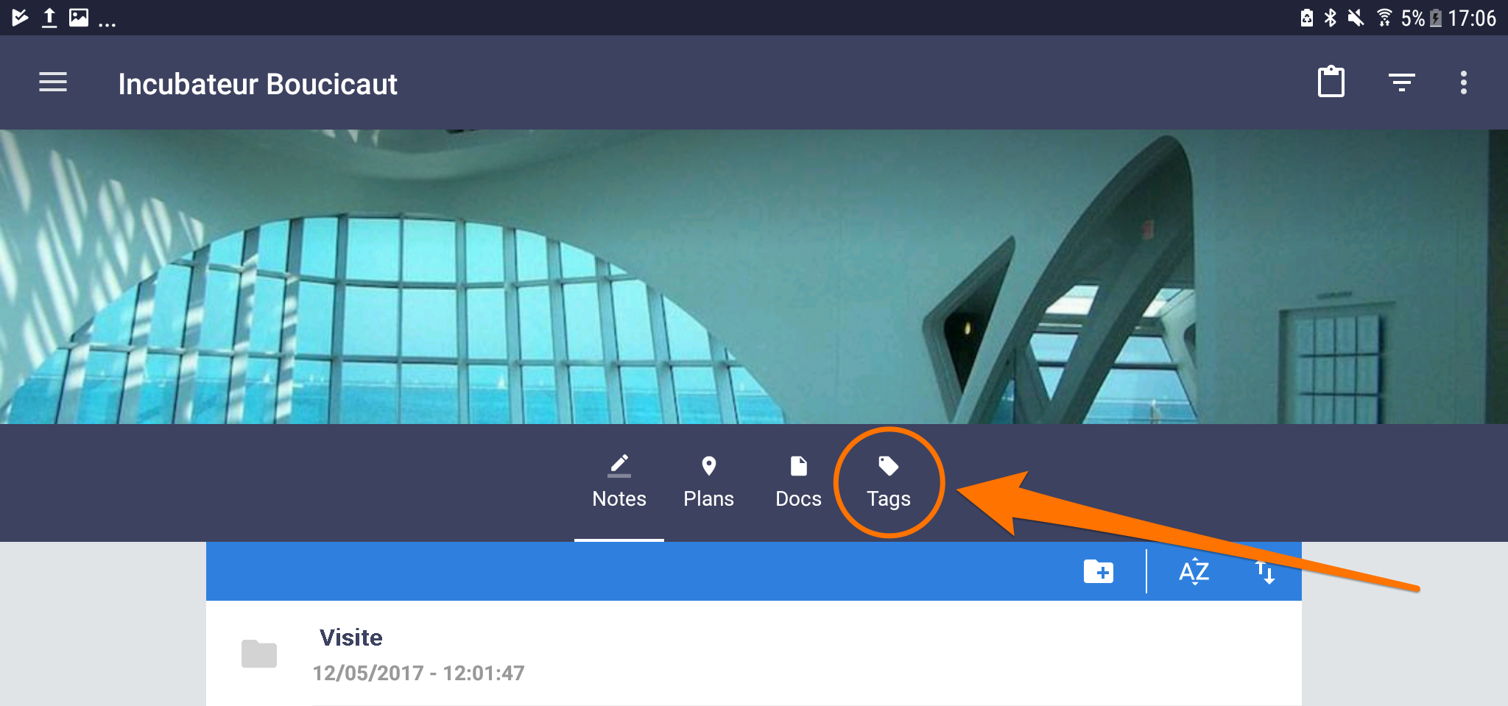The image size is (1508, 706).
Task: Switch to the Plans tab
Action: coord(709,483)
